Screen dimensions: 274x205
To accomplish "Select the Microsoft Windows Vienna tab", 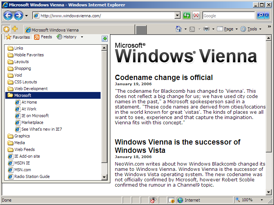I will point(79,30).
